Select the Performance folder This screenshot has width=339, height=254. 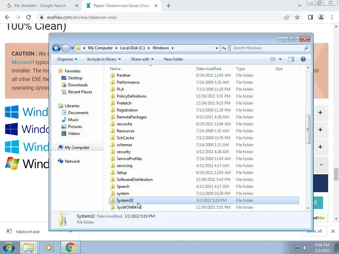[128, 82]
